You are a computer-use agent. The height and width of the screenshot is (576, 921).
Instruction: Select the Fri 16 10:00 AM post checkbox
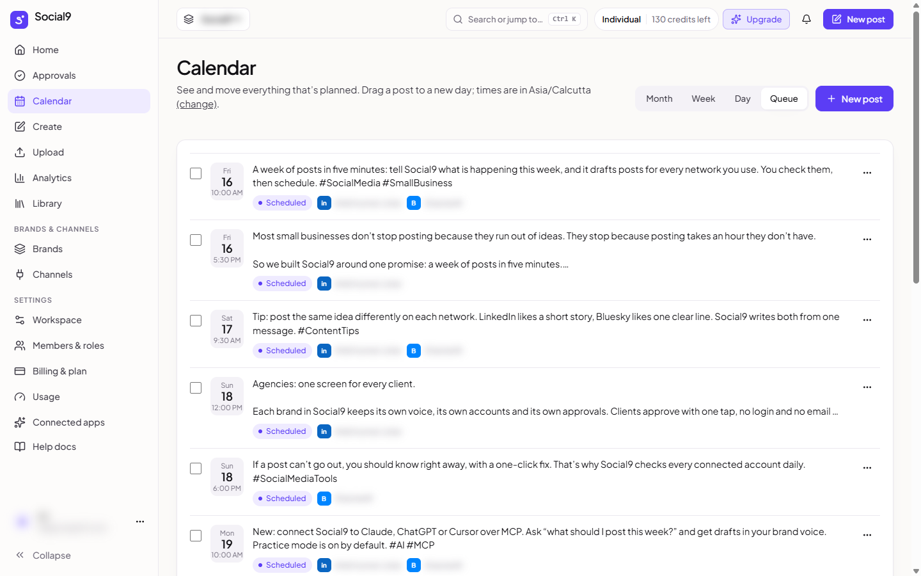pyautogui.click(x=196, y=173)
